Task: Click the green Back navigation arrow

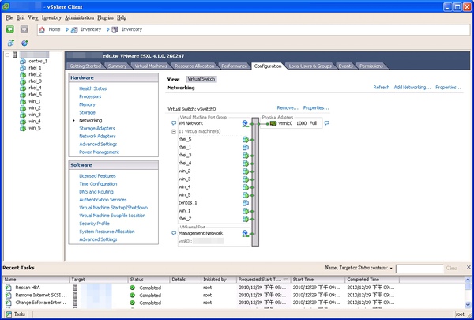Action: point(10,29)
